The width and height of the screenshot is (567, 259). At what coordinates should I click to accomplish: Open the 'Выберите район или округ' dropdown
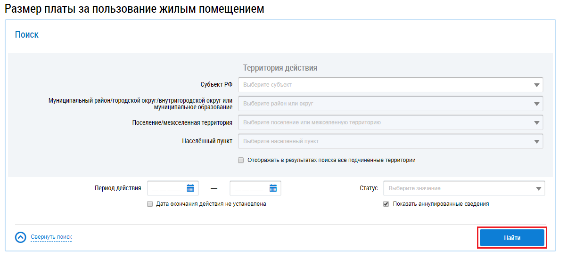click(384, 104)
